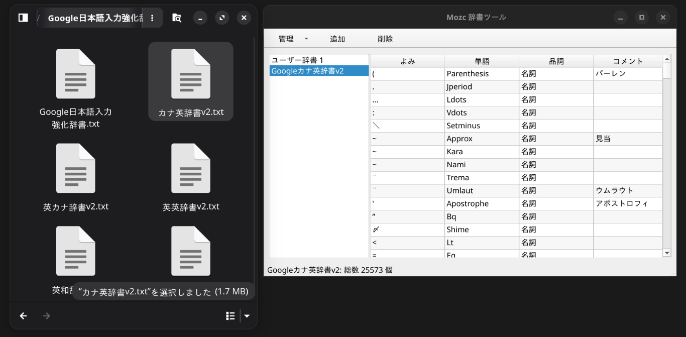Navigate back using the back arrow
This screenshot has width=686, height=337.
(x=23, y=315)
